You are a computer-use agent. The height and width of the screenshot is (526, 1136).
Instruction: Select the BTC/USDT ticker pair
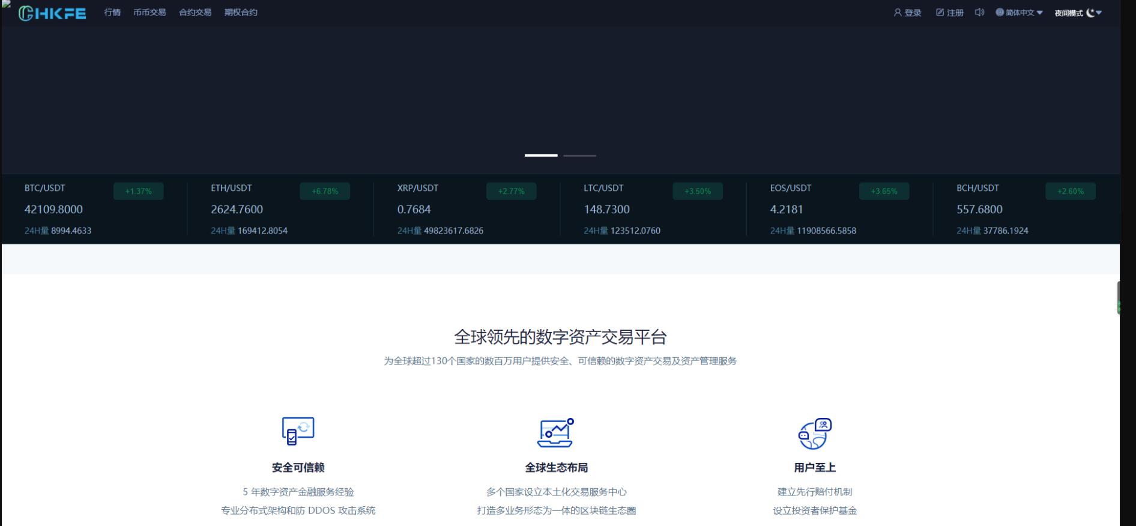point(45,188)
